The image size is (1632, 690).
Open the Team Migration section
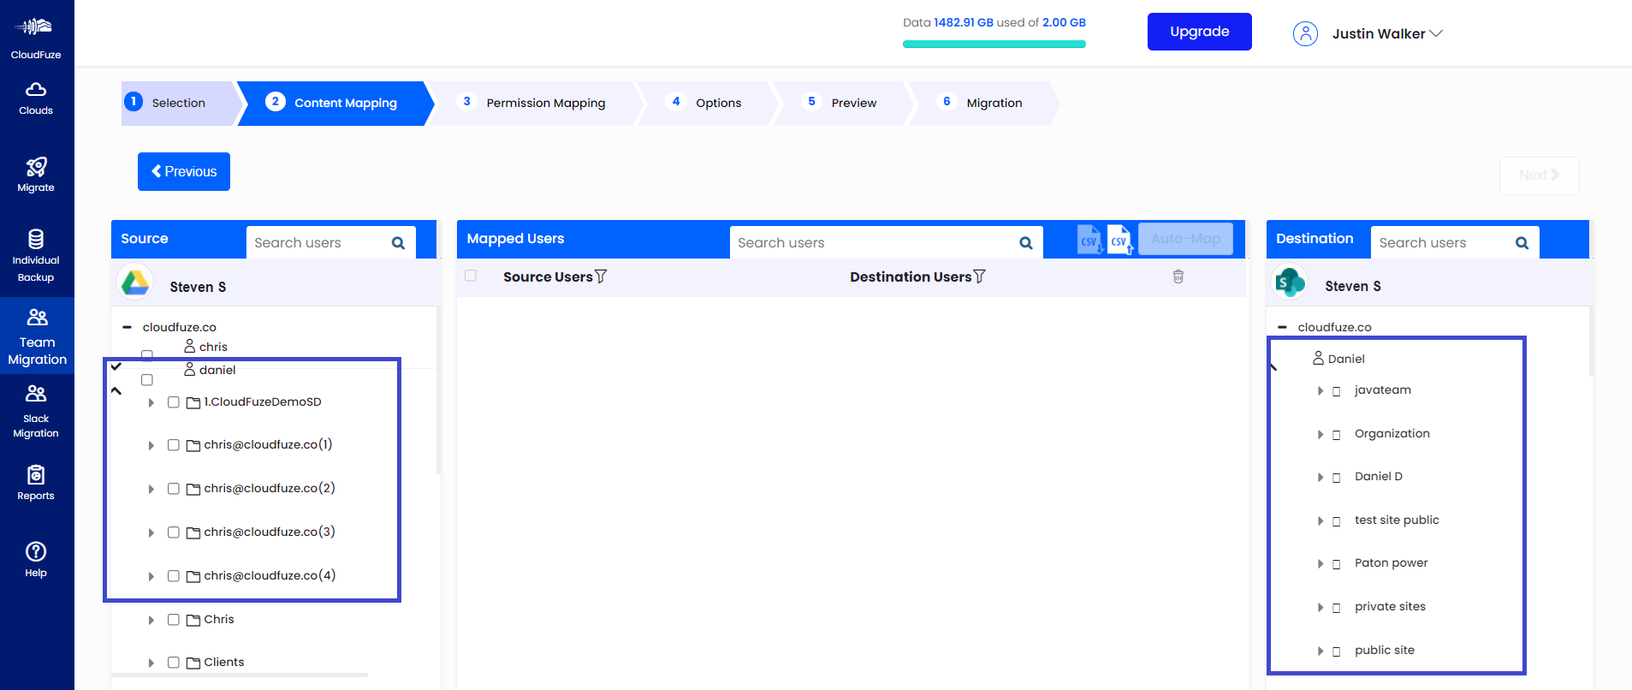tap(37, 336)
